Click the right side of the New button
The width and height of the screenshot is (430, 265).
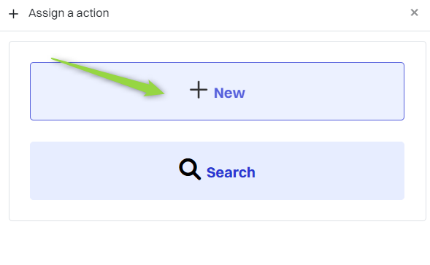click(x=343, y=91)
